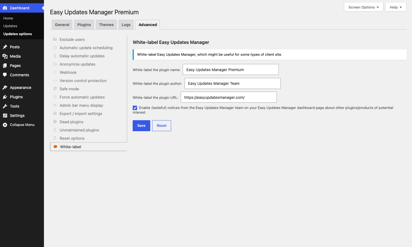
Task: Open the Home submenu item
Action: [x=8, y=18]
